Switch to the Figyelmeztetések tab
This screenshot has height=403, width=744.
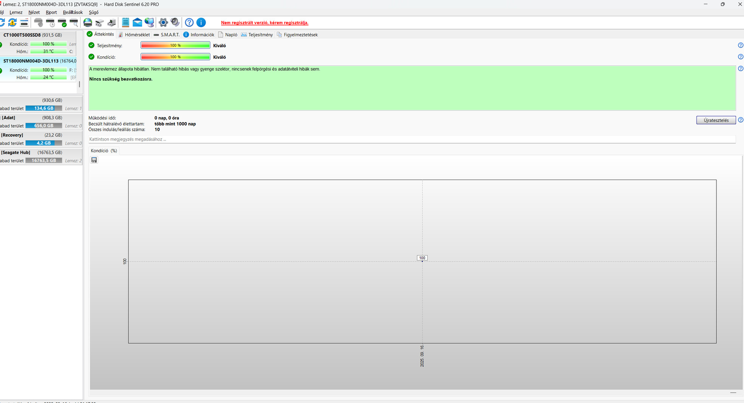(297, 35)
